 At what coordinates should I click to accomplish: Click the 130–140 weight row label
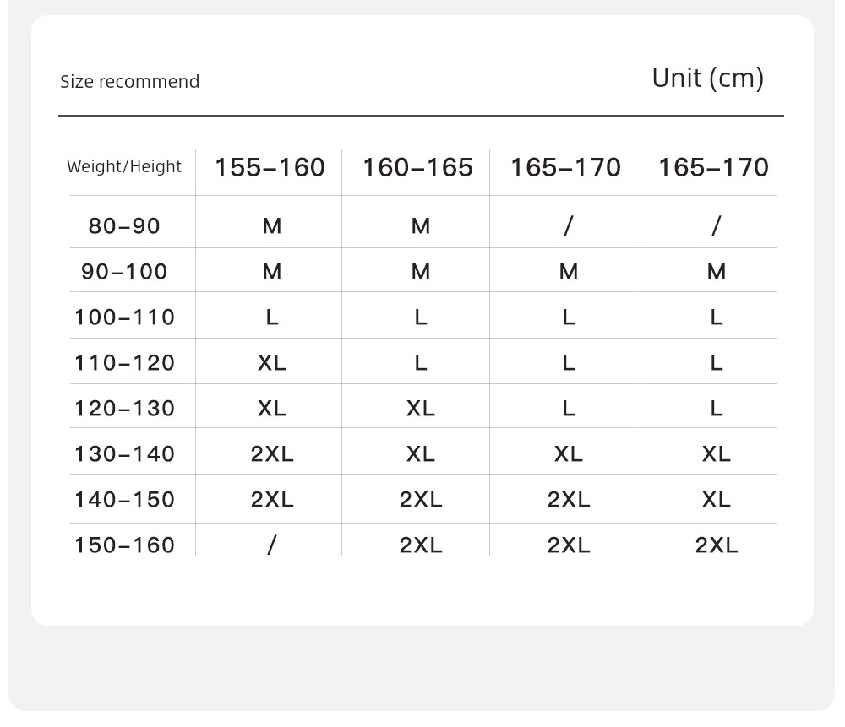[124, 454]
